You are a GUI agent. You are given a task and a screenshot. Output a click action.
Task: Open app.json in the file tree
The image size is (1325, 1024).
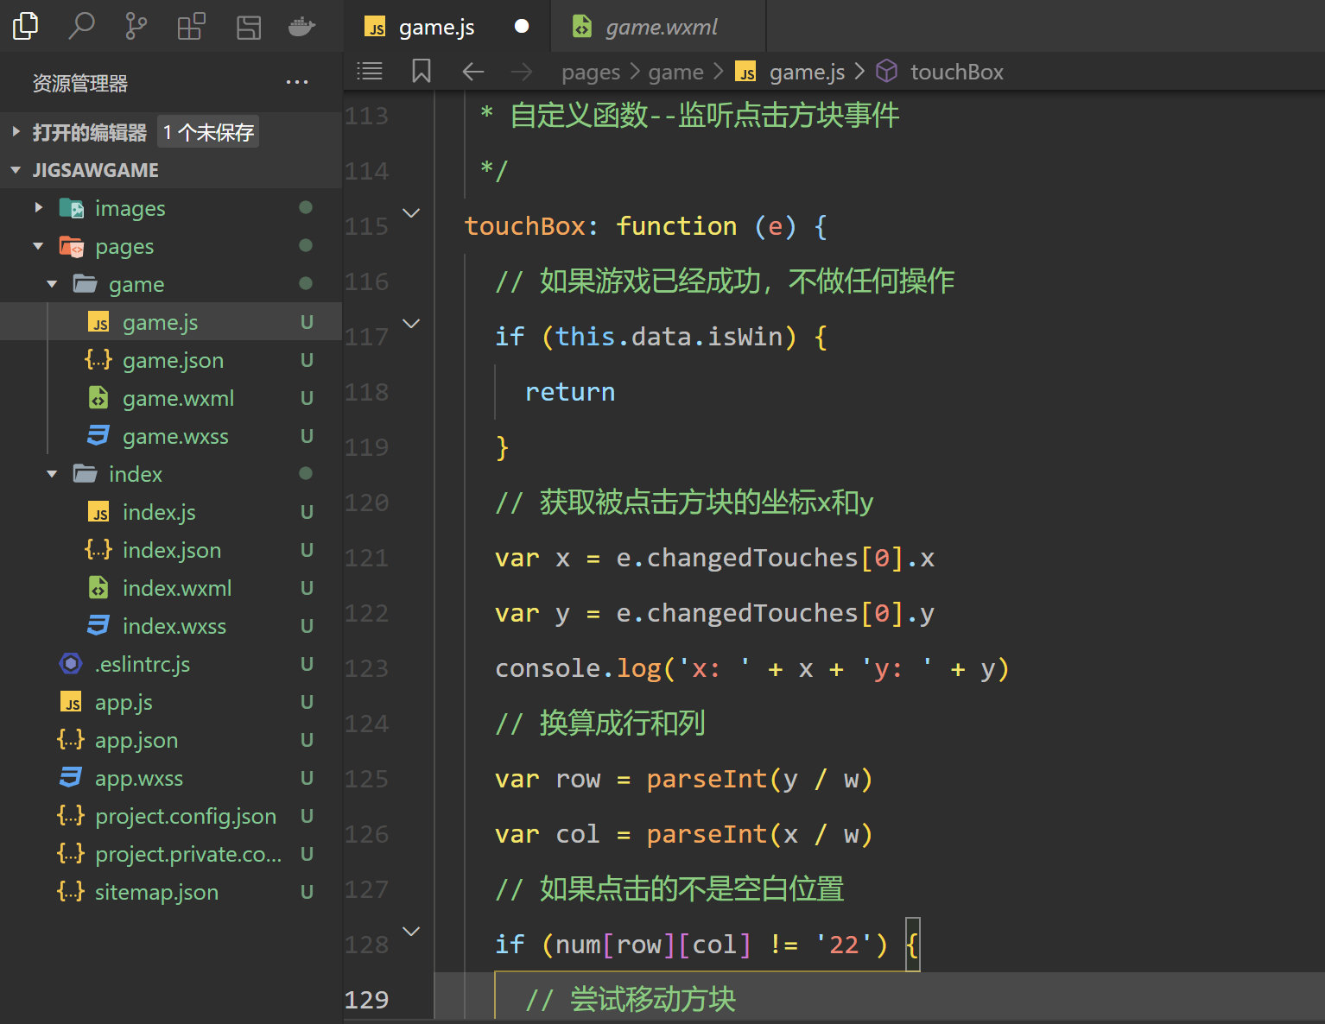136,741
